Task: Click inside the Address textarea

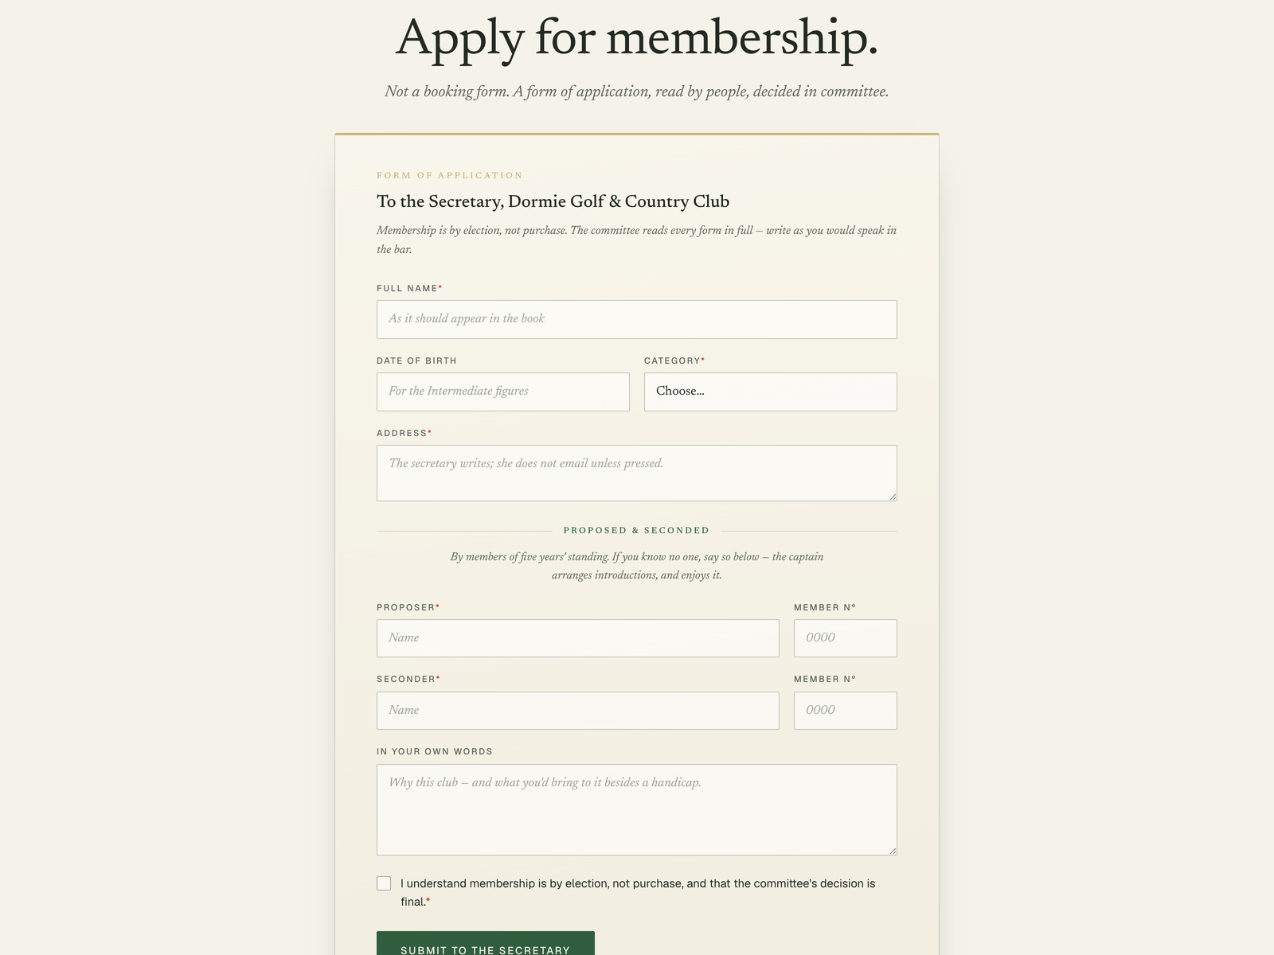Action: pyautogui.click(x=636, y=473)
